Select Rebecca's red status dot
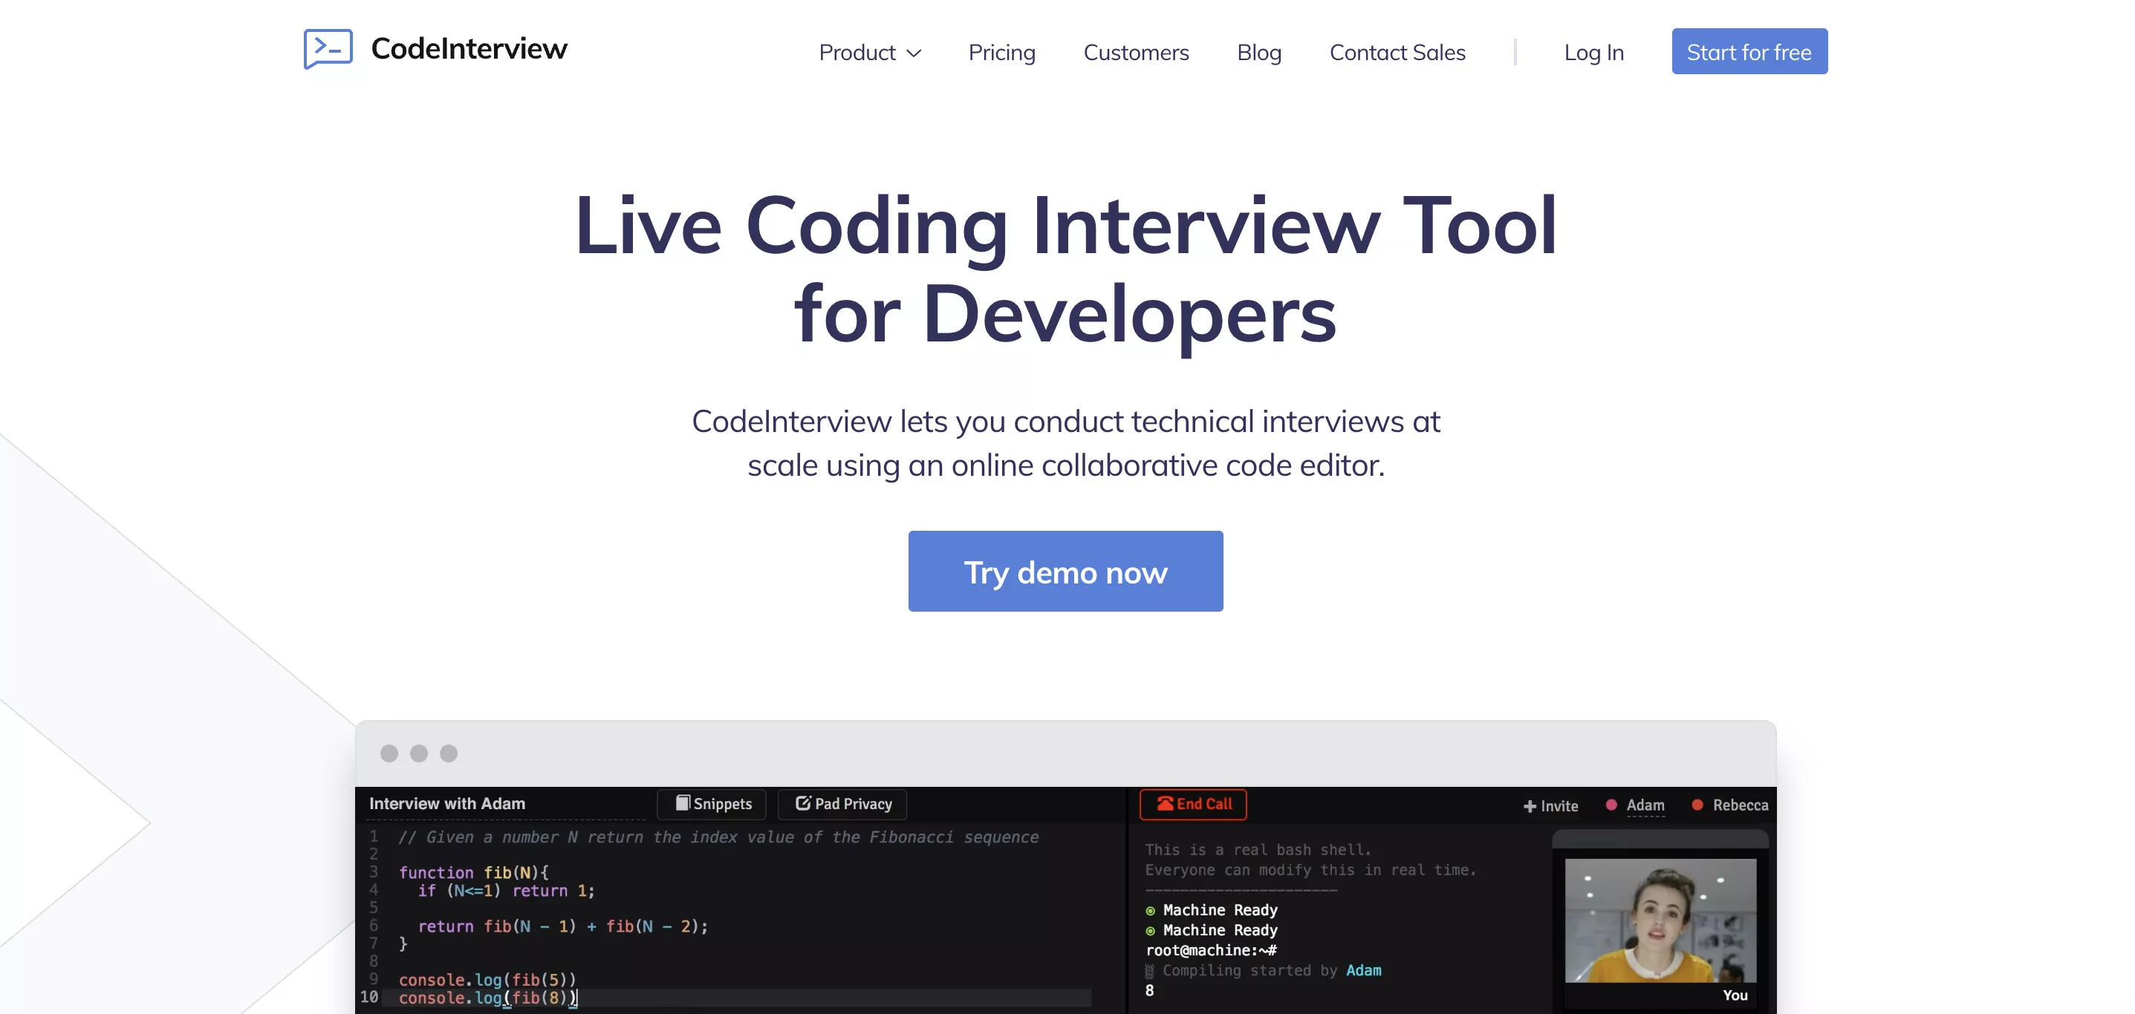 (1697, 805)
